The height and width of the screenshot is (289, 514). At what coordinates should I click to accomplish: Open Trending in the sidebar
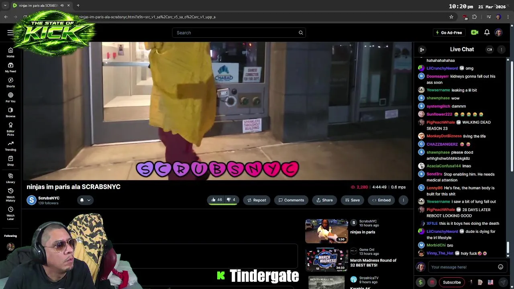[x=10, y=146]
